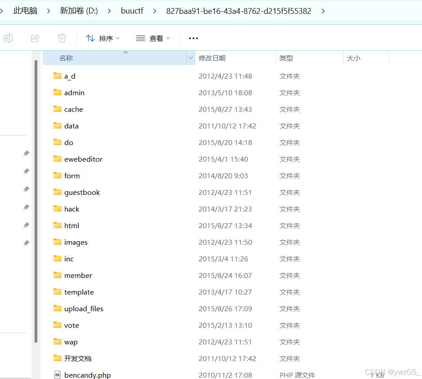
Task: Open the See more (...) toolbar icon
Action: coord(193,38)
